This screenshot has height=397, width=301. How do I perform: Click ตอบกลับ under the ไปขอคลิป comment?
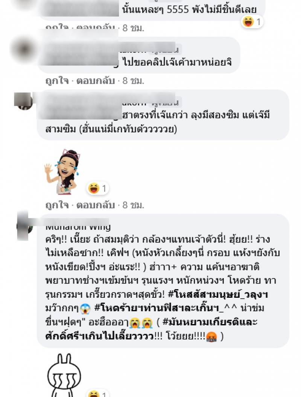[x=96, y=81]
